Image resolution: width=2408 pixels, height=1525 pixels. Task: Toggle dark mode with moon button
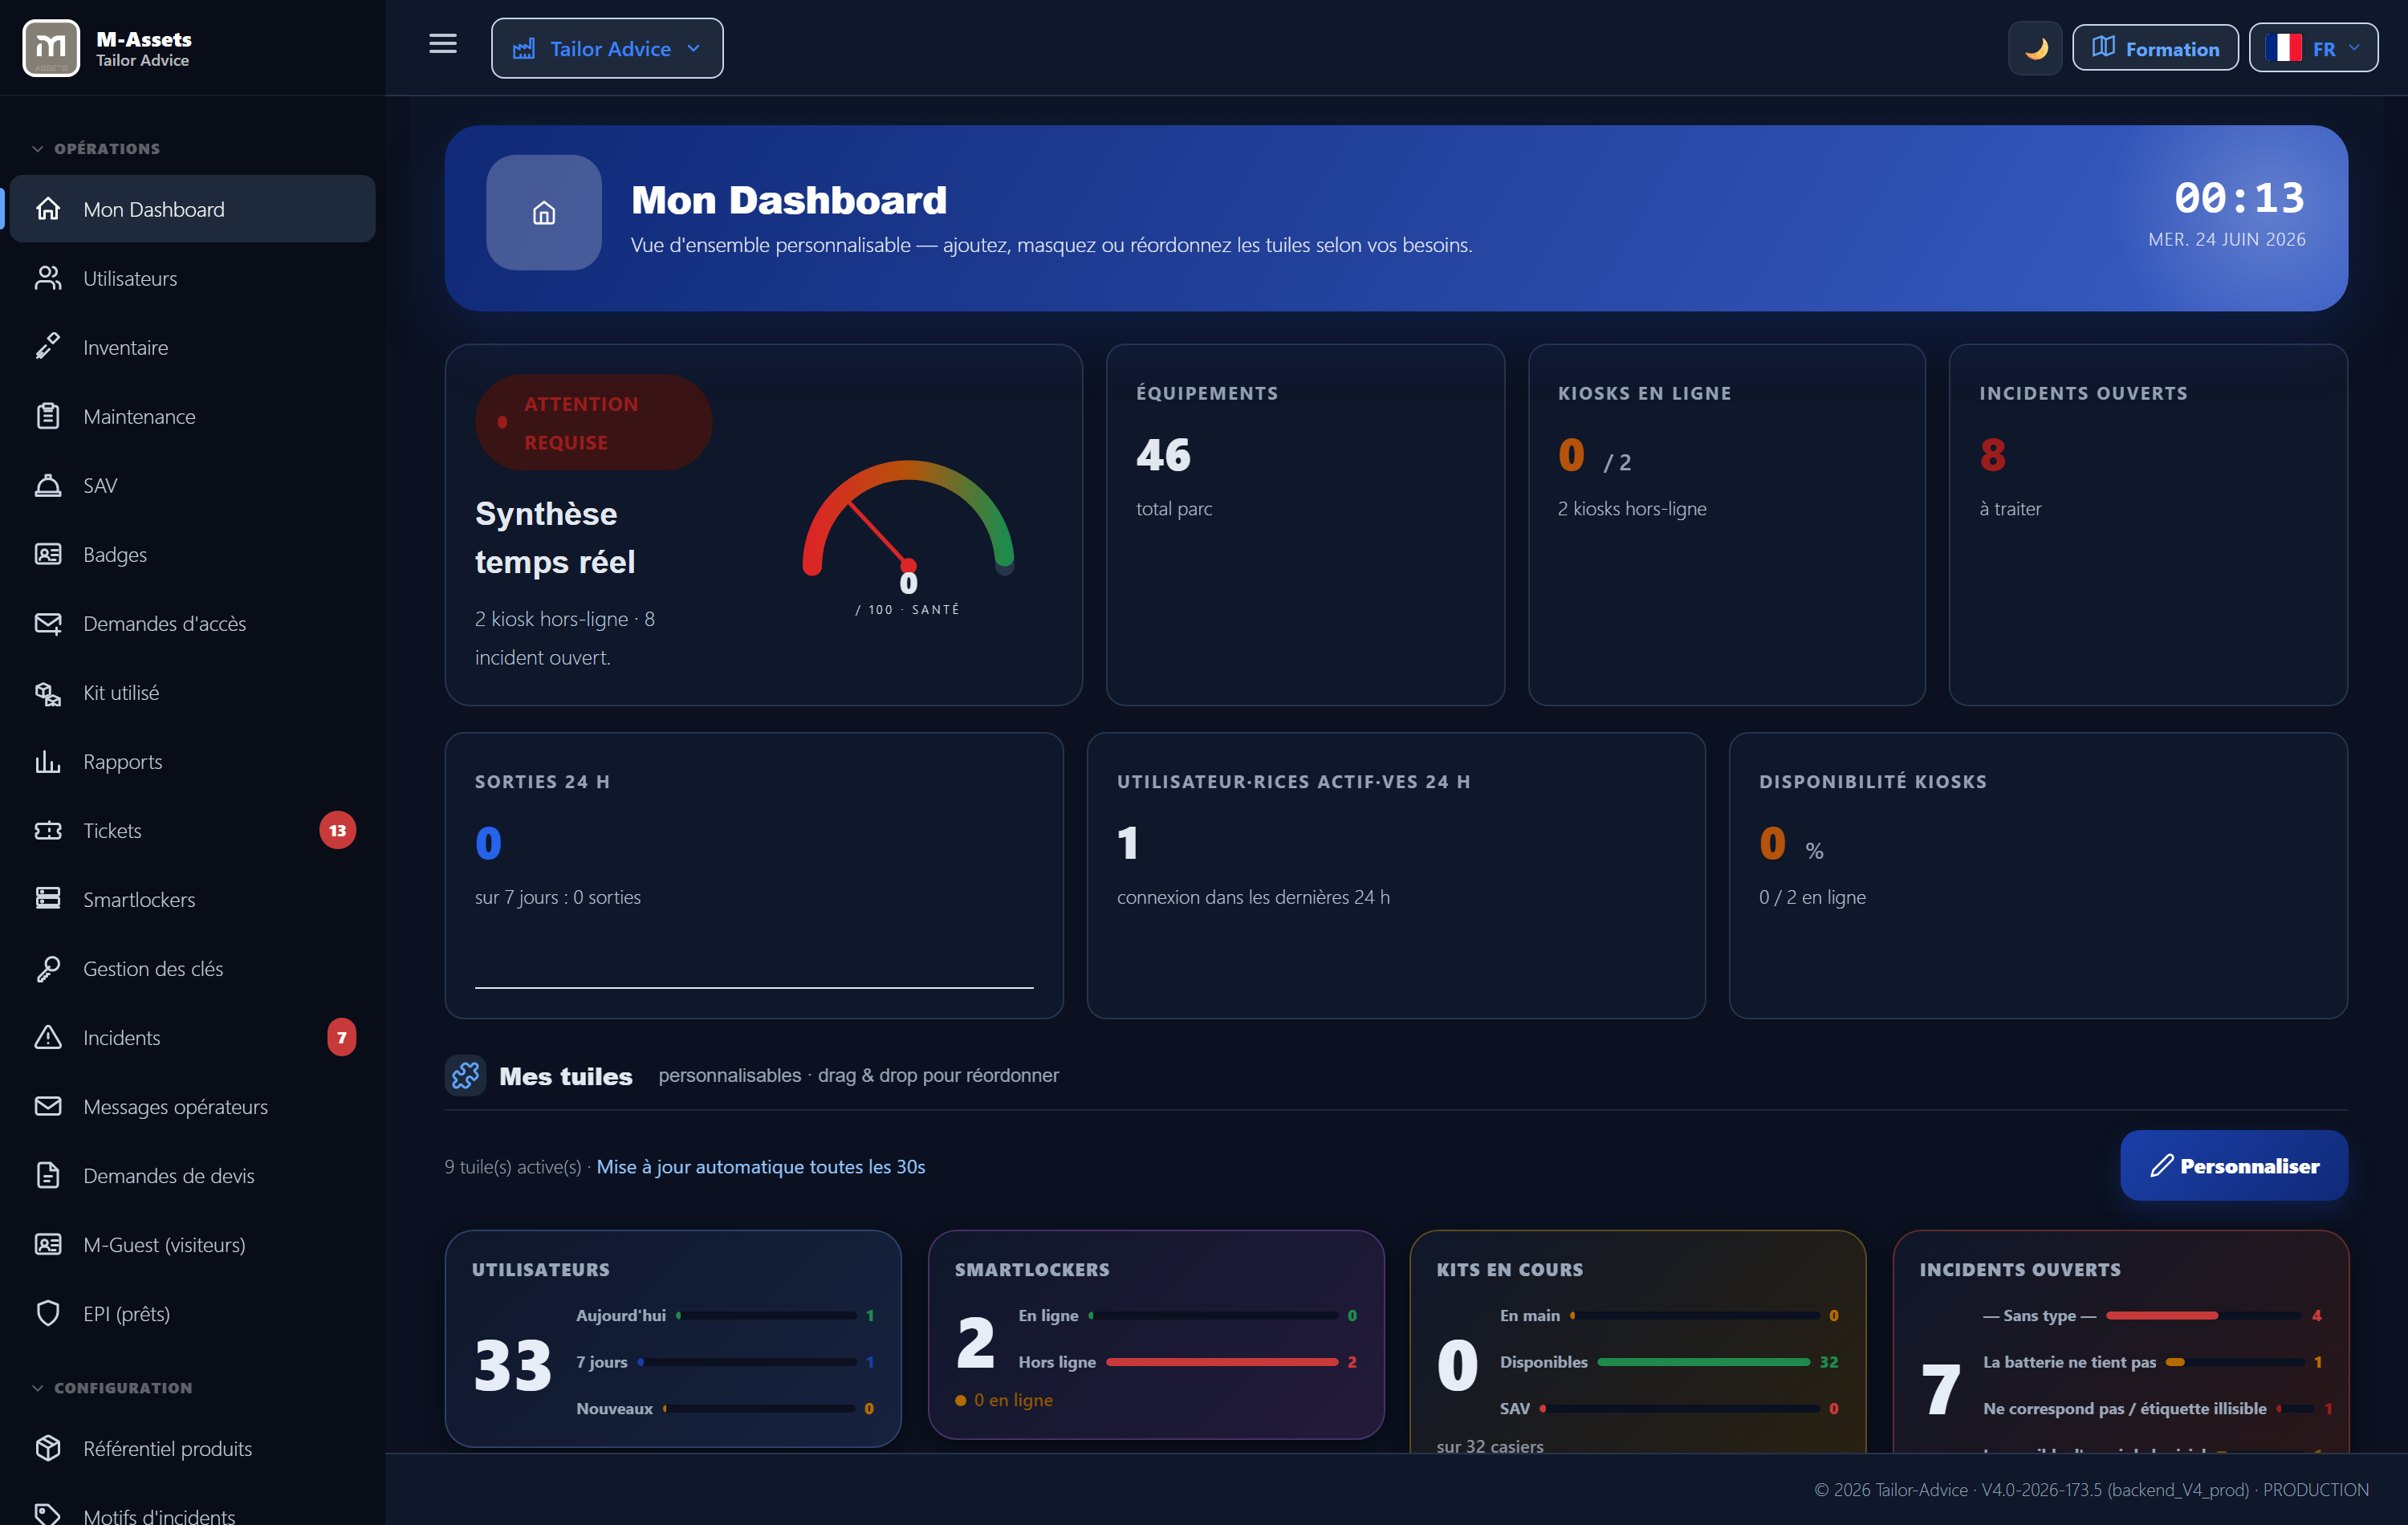[2035, 48]
